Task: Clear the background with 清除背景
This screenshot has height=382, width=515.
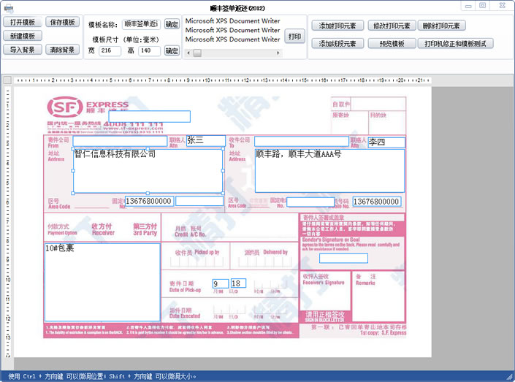Action: point(63,50)
